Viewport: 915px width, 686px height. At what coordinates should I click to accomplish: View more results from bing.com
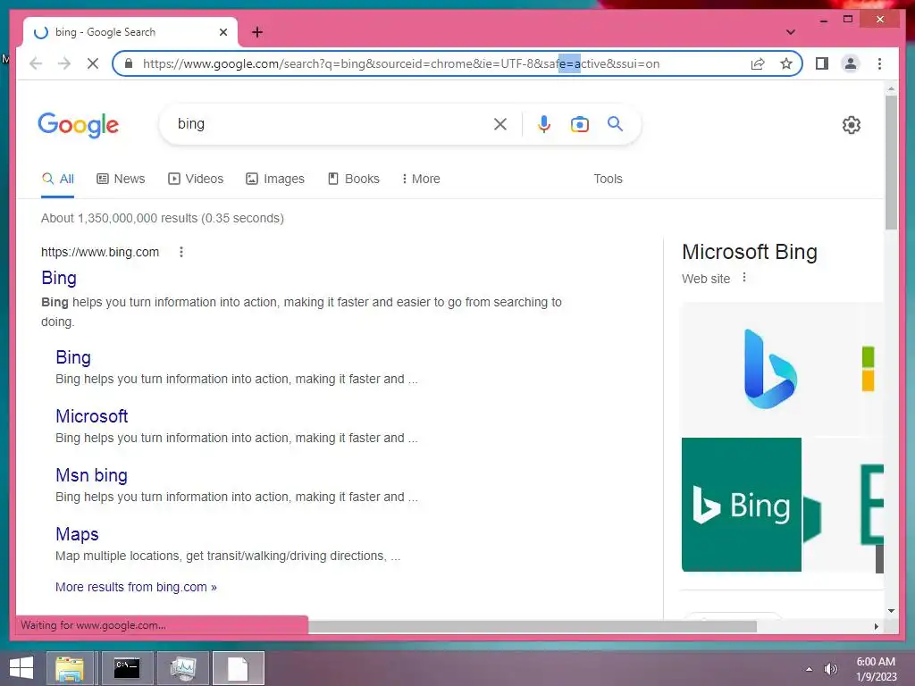(x=136, y=587)
